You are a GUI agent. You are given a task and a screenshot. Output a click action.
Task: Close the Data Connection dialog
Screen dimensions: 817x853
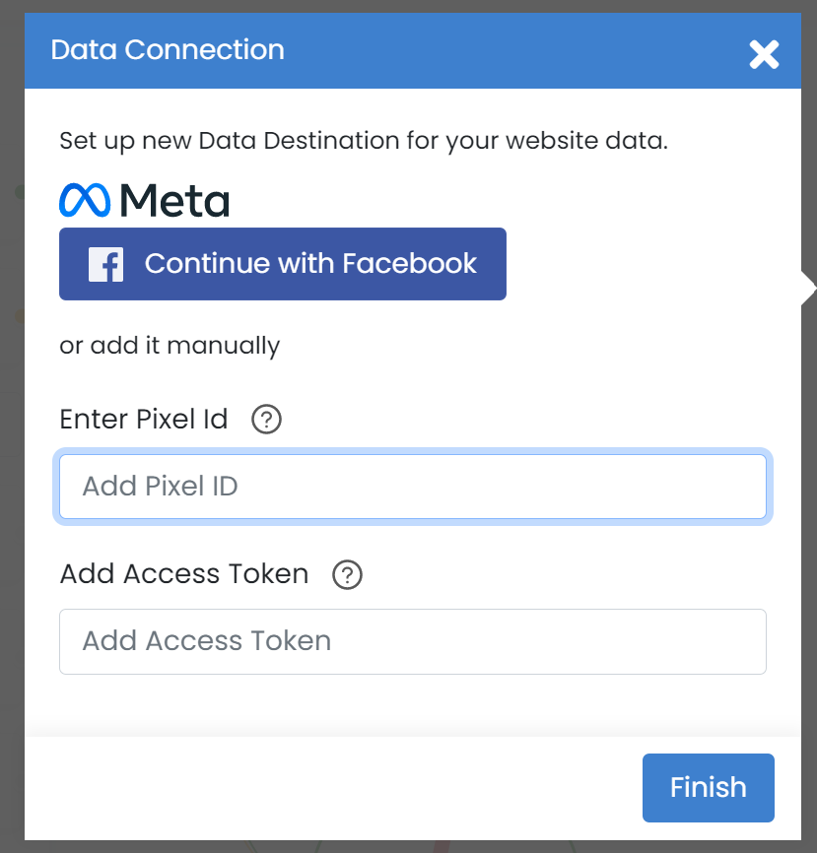[764, 54]
